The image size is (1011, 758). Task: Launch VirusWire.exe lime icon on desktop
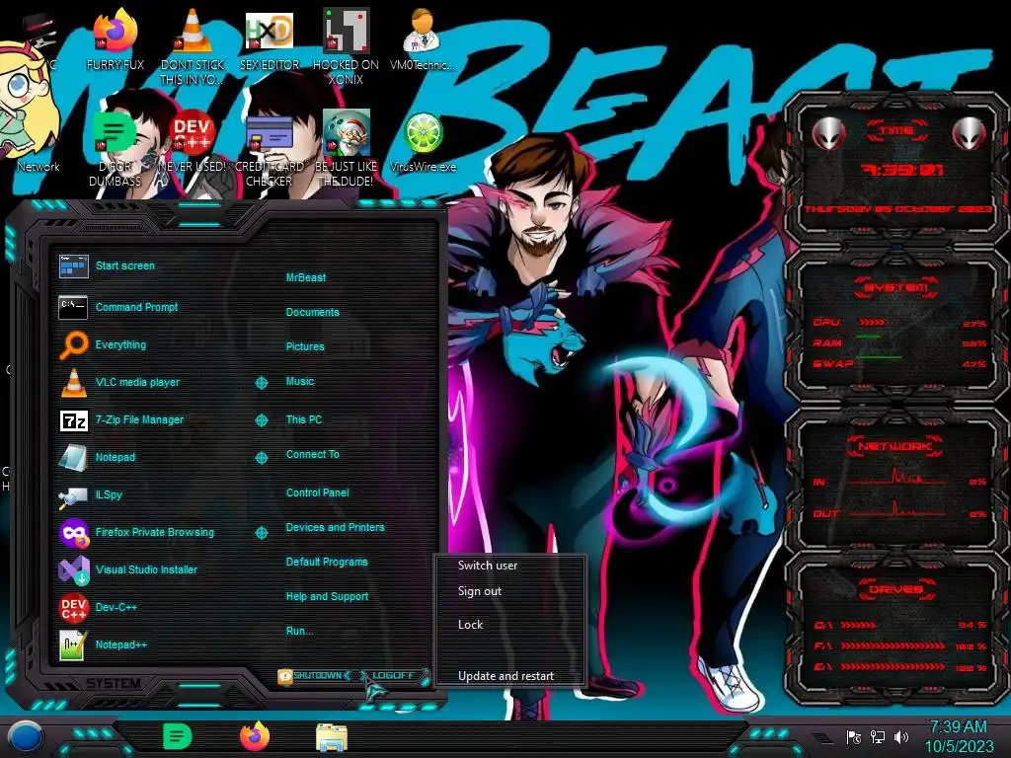click(x=423, y=142)
